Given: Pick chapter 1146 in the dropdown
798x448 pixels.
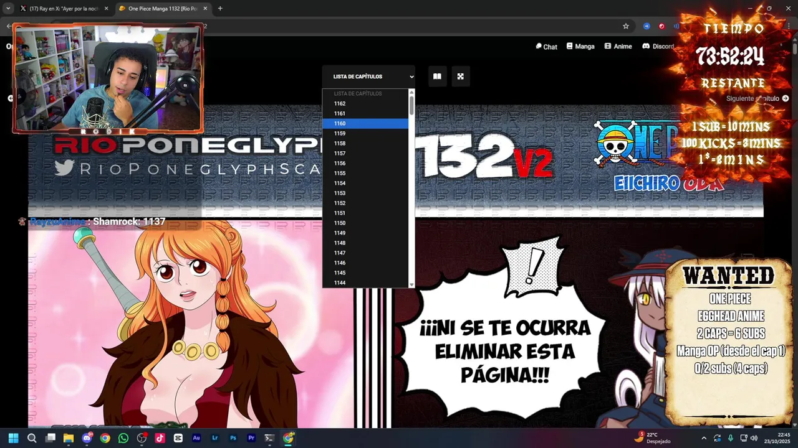Looking at the screenshot, I should (365, 263).
